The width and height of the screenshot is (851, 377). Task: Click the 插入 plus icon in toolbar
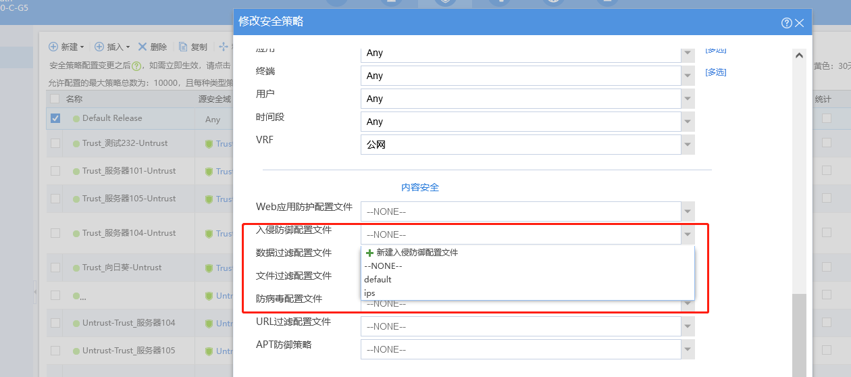click(x=99, y=47)
